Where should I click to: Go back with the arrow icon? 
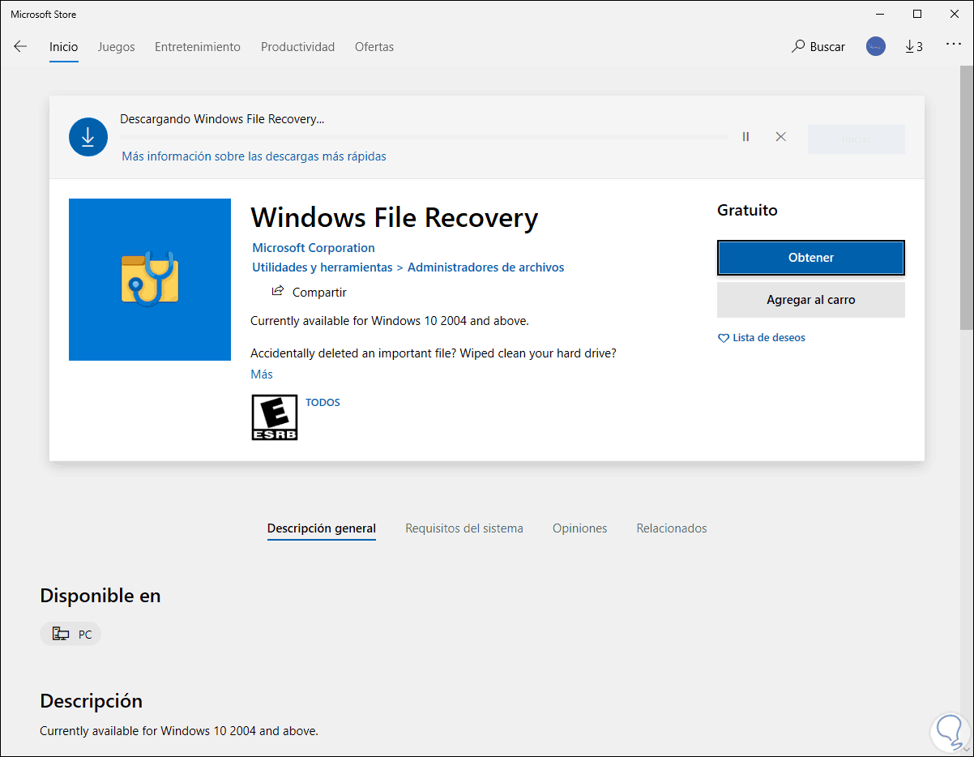20,46
